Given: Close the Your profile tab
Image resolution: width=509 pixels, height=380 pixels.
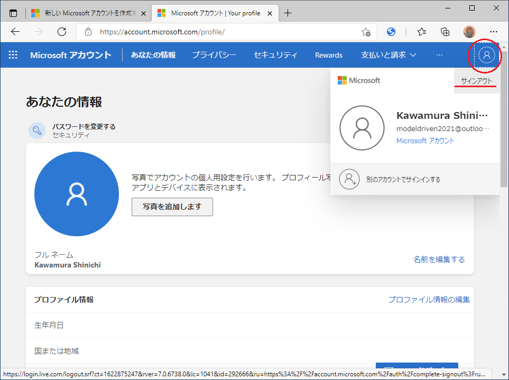Looking at the screenshot, I should pyautogui.click(x=270, y=13).
